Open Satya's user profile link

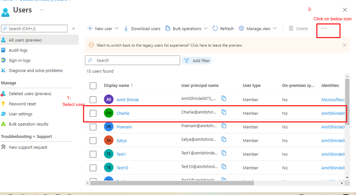(x=121, y=141)
